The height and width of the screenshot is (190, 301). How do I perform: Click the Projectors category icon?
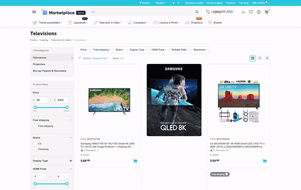[x=187, y=22]
